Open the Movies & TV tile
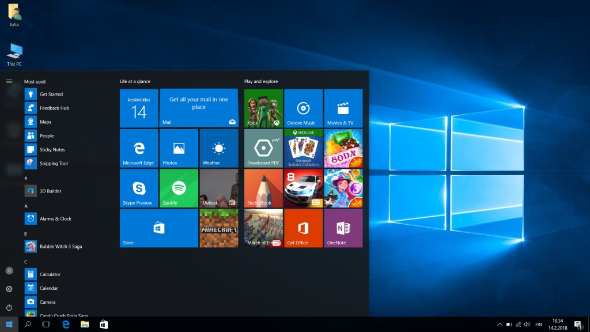This screenshot has height=332, width=590. [343, 108]
